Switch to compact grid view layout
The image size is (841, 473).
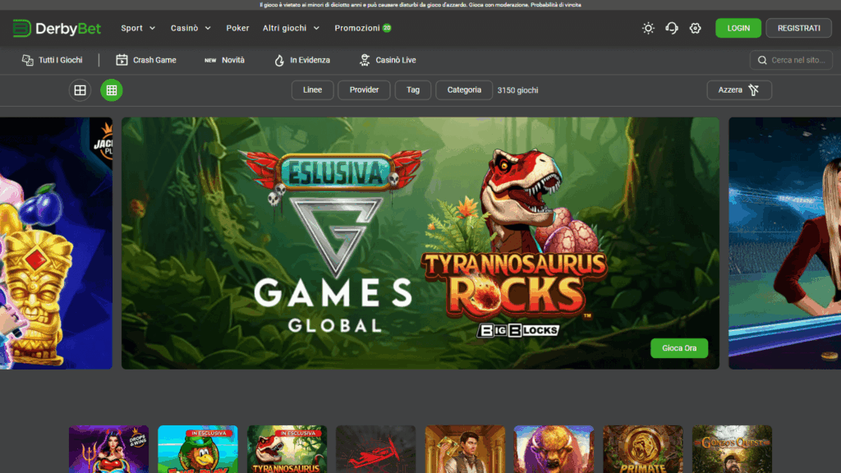pos(112,90)
